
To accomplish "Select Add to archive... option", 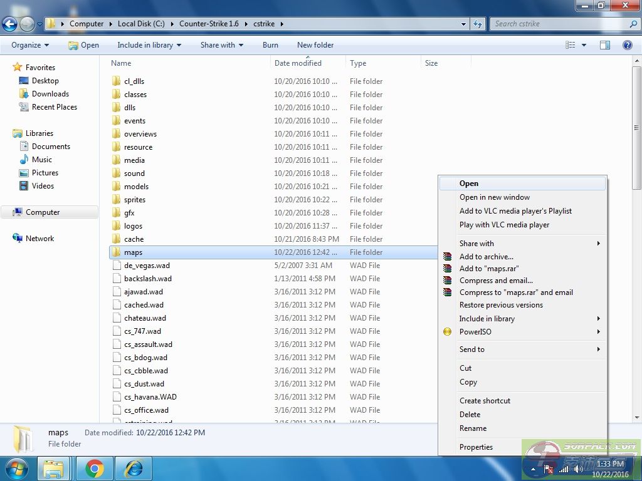I will 486,257.
